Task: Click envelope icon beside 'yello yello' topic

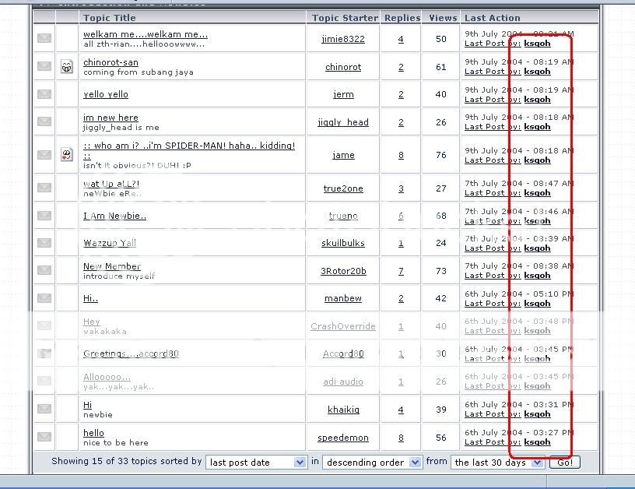Action: (x=44, y=94)
